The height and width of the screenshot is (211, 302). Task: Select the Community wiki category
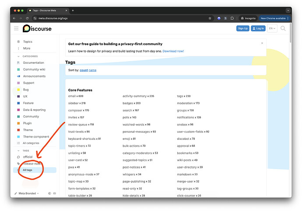tap(34, 69)
